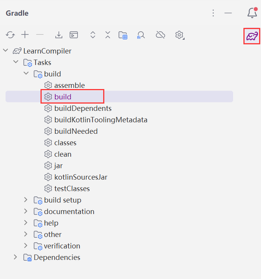Image resolution: width=261 pixels, height=279 pixels.
Task: Hide the Gradle panel with the minimize dash
Action: [x=228, y=13]
